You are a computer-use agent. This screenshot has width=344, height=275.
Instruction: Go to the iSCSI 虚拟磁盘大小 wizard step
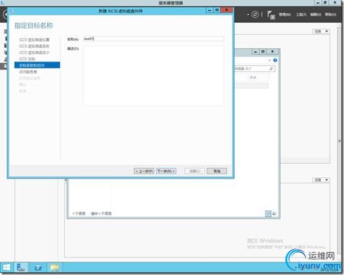(34, 52)
